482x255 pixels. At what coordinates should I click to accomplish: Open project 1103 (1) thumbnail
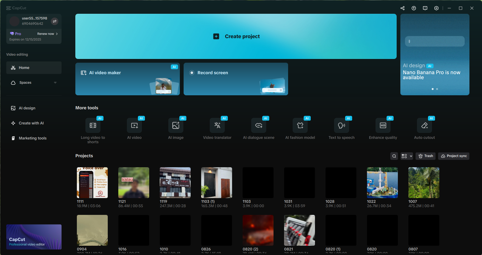coord(217,183)
